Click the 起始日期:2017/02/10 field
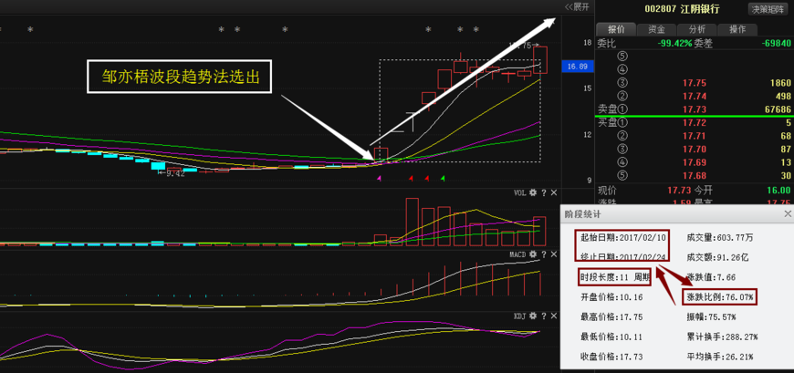 click(x=623, y=237)
